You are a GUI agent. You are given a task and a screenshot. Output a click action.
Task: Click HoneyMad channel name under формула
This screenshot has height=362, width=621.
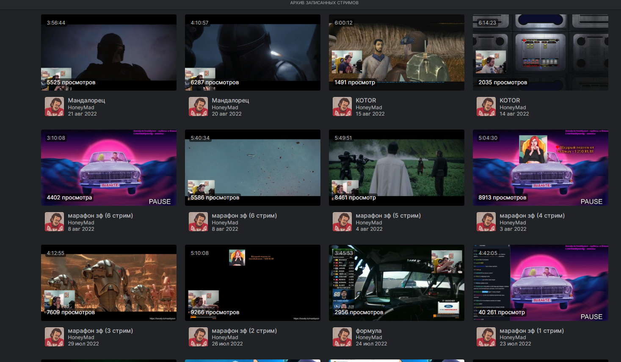(x=369, y=337)
